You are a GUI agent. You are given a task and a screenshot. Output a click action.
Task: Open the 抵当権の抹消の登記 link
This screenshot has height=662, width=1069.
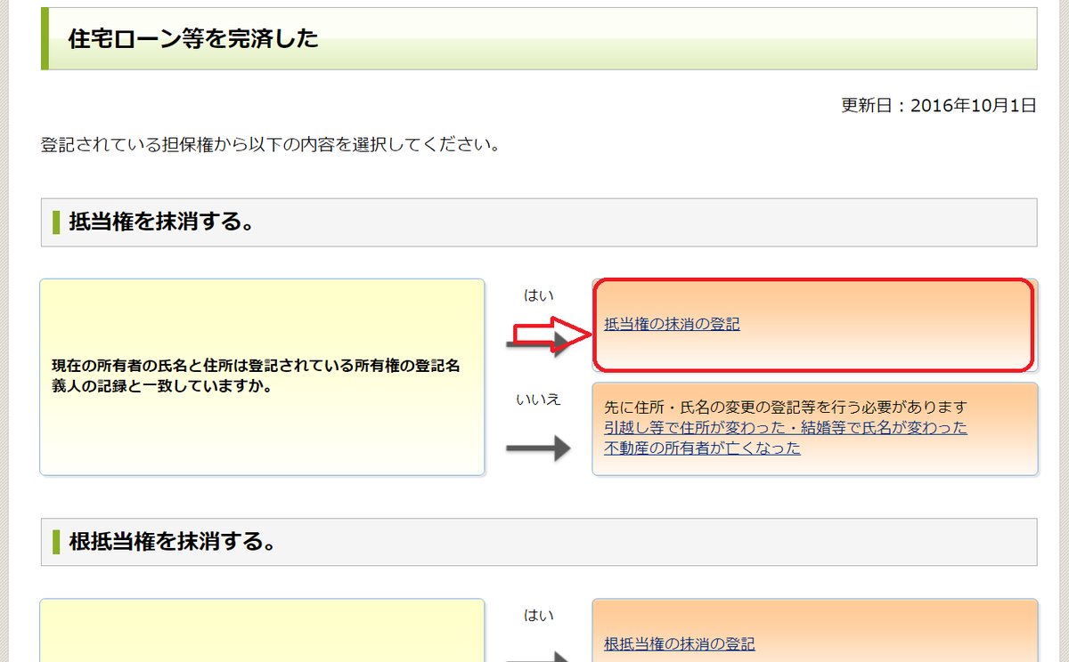(672, 325)
